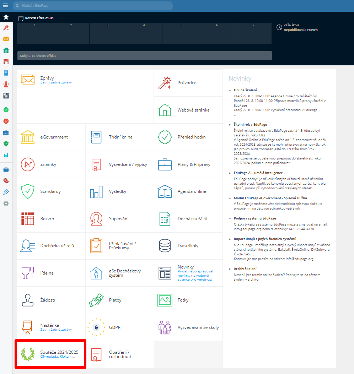Click the 'nepublikovala rozvrh' timetable notice
354x374 pixels.
(301, 30)
